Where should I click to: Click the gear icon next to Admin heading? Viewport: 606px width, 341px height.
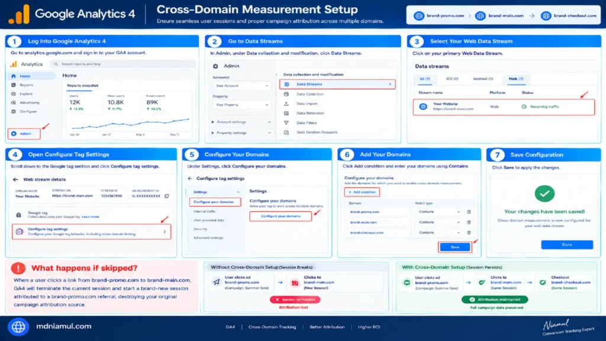point(215,66)
